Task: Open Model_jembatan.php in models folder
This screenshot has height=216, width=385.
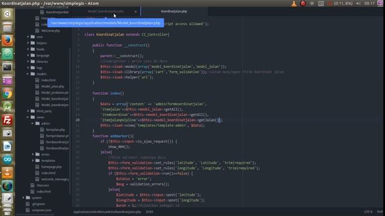Action: pos(55,92)
